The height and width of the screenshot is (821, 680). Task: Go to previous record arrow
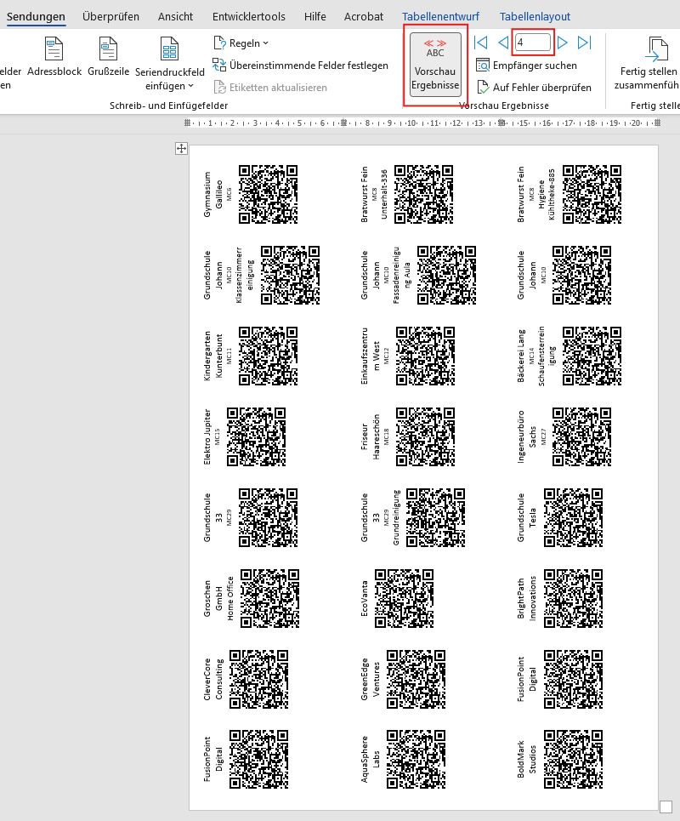[502, 43]
